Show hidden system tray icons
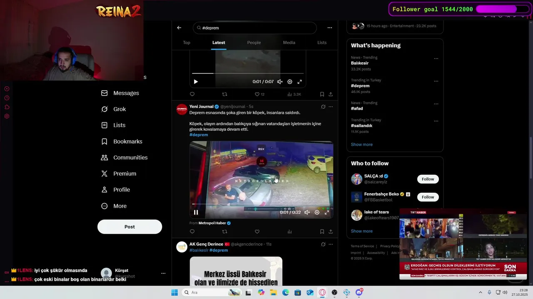533x299 pixels. pyautogui.click(x=480, y=292)
